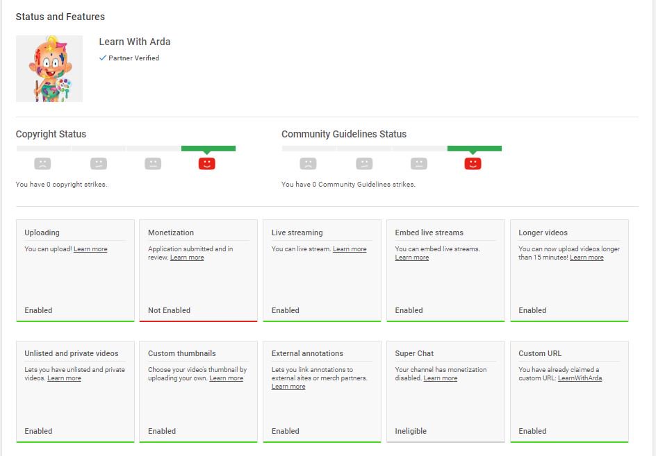
Task: Open Learn more link in Super Chat card
Action: tap(441, 378)
